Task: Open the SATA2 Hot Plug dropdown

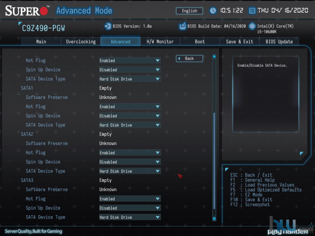Action: [130, 153]
